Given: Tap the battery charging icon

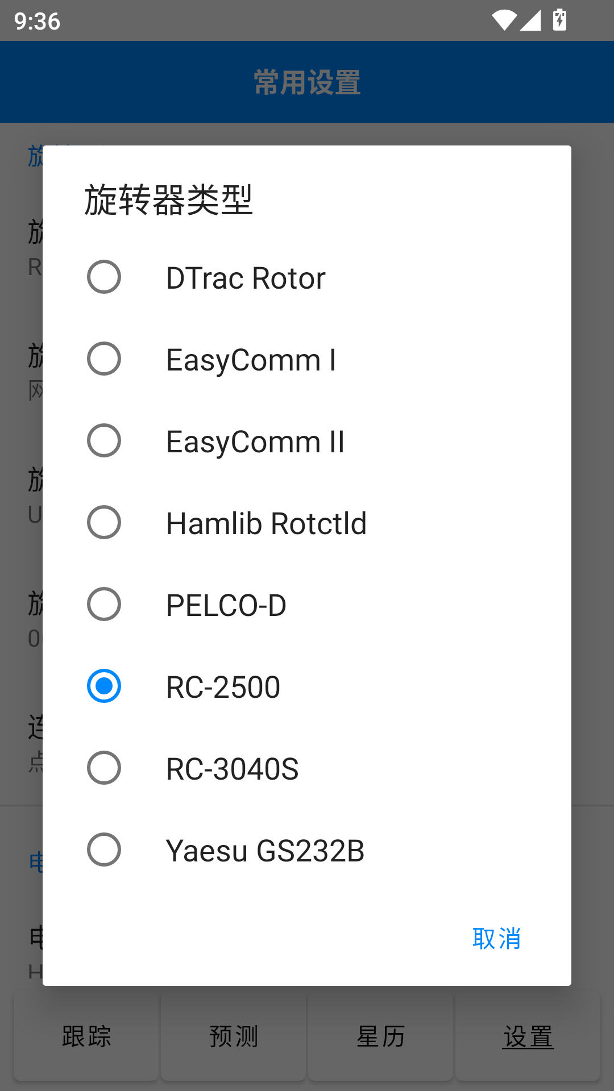Looking at the screenshot, I should pyautogui.click(x=560, y=20).
